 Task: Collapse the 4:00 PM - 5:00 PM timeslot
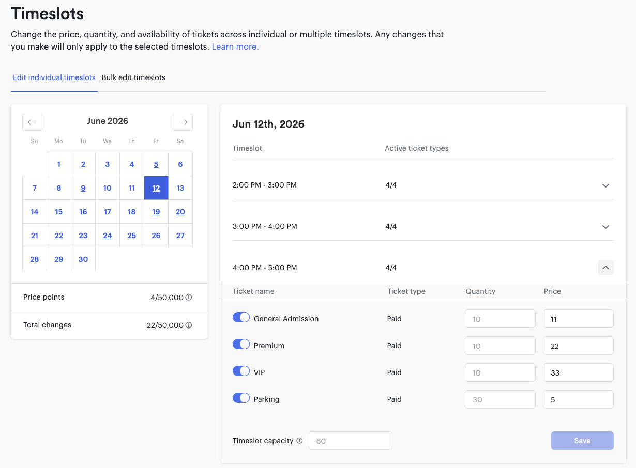605,268
